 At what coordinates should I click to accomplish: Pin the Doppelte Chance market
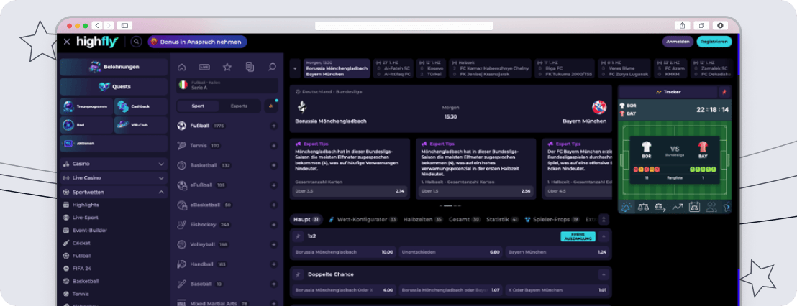[299, 274]
